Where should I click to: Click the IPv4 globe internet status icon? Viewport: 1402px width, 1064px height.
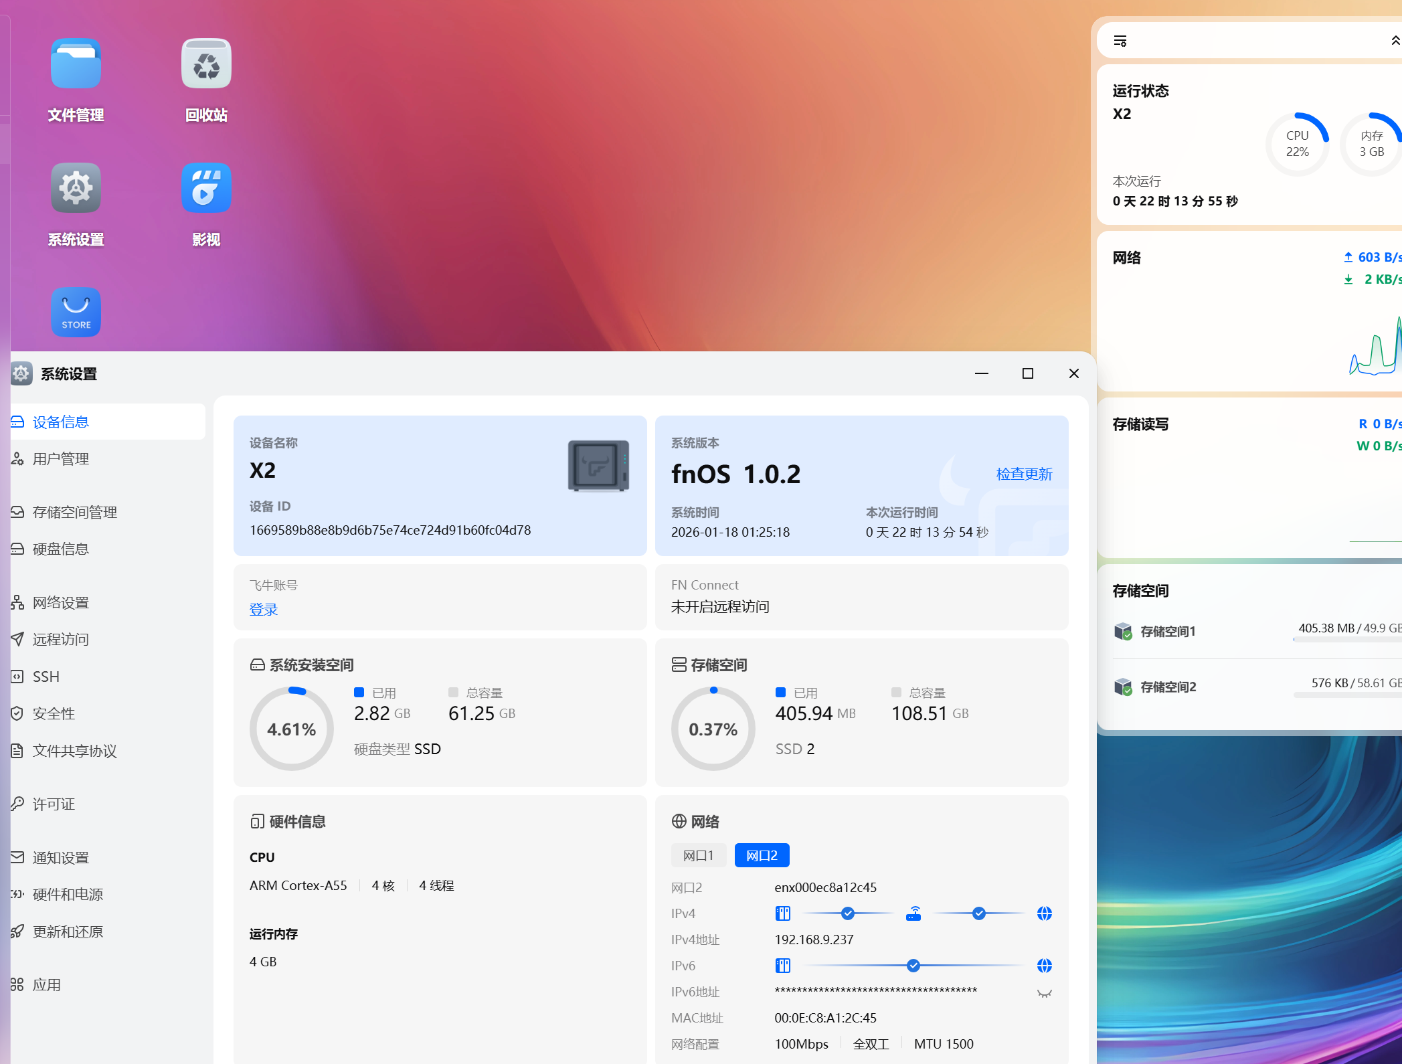pos(1044,913)
